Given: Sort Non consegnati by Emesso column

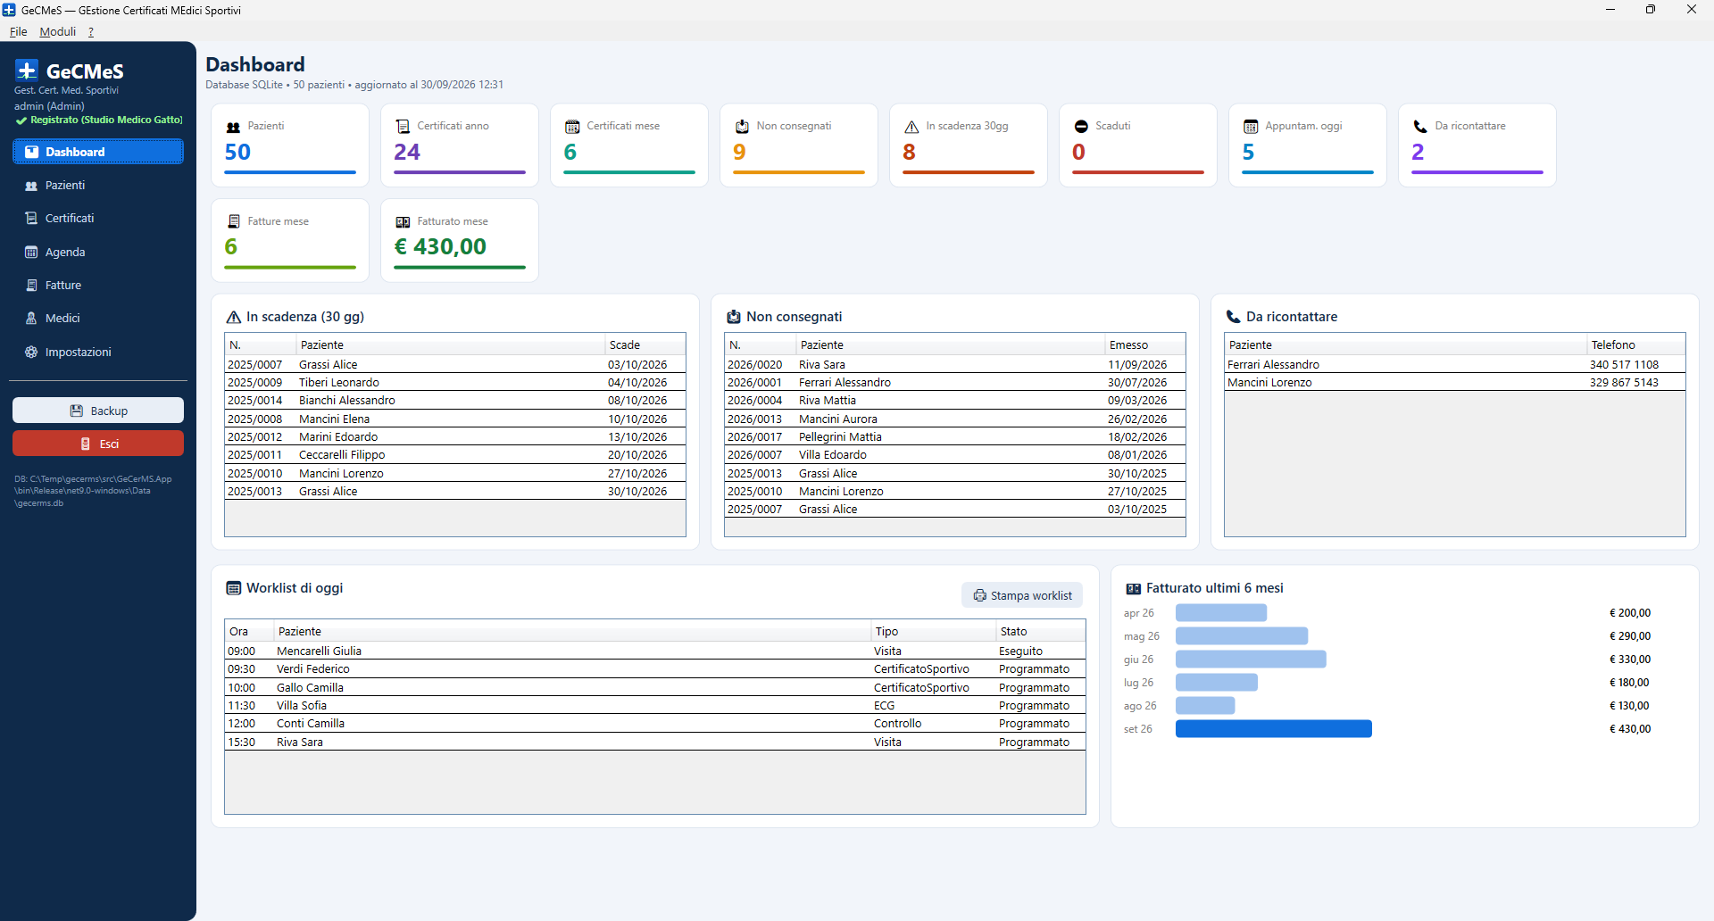Looking at the screenshot, I should click(1144, 345).
